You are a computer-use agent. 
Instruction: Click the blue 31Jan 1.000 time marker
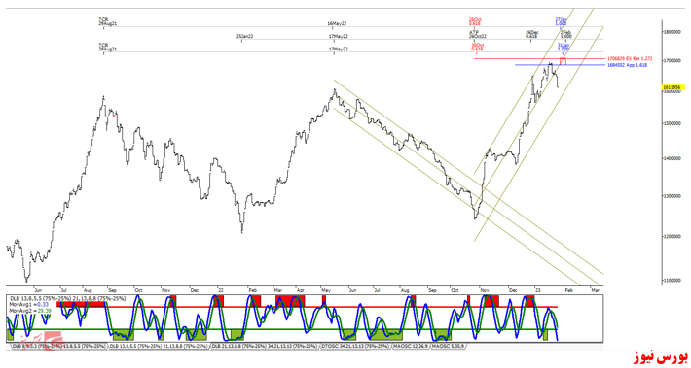click(x=564, y=47)
